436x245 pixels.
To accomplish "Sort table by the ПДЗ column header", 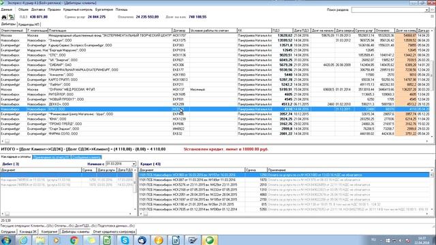I will [282, 30].
